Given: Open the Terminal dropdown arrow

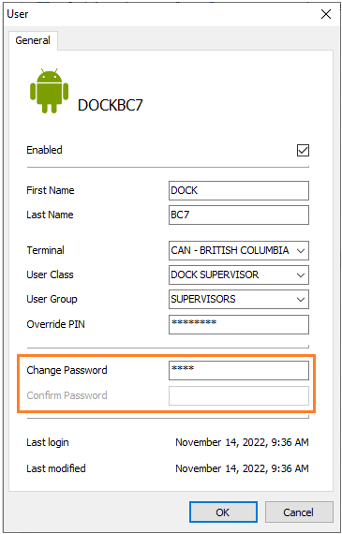Looking at the screenshot, I should [301, 251].
